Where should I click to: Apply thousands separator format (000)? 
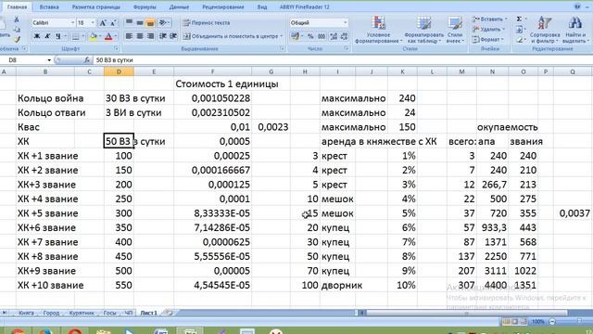(322, 36)
